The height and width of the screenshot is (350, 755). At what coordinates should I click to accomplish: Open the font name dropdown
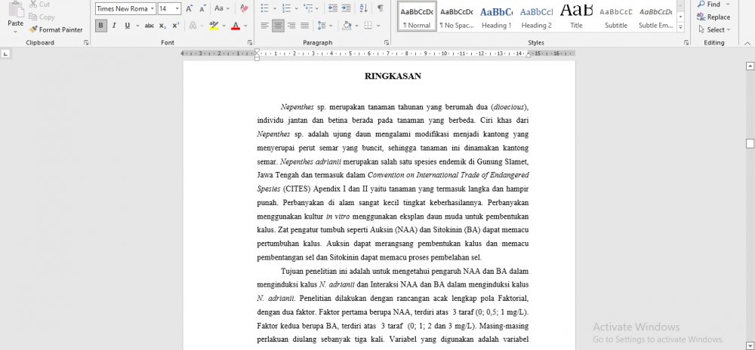[153, 8]
